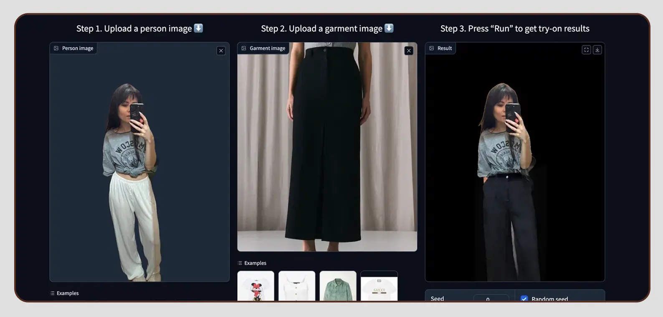The image size is (663, 317).
Task: Select the Minnie Mouse t-shirt example
Action: point(256,286)
